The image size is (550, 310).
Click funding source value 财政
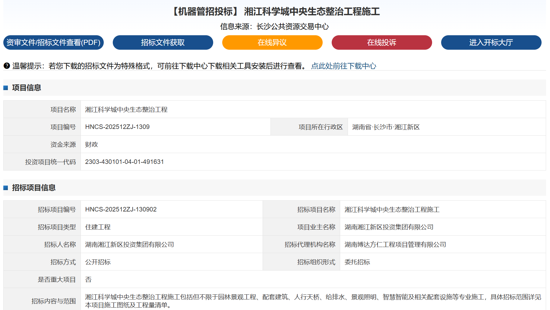coord(92,144)
